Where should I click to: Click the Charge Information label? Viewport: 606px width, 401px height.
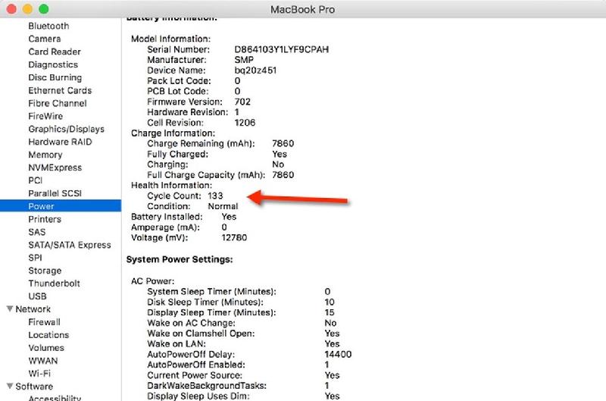click(x=173, y=133)
